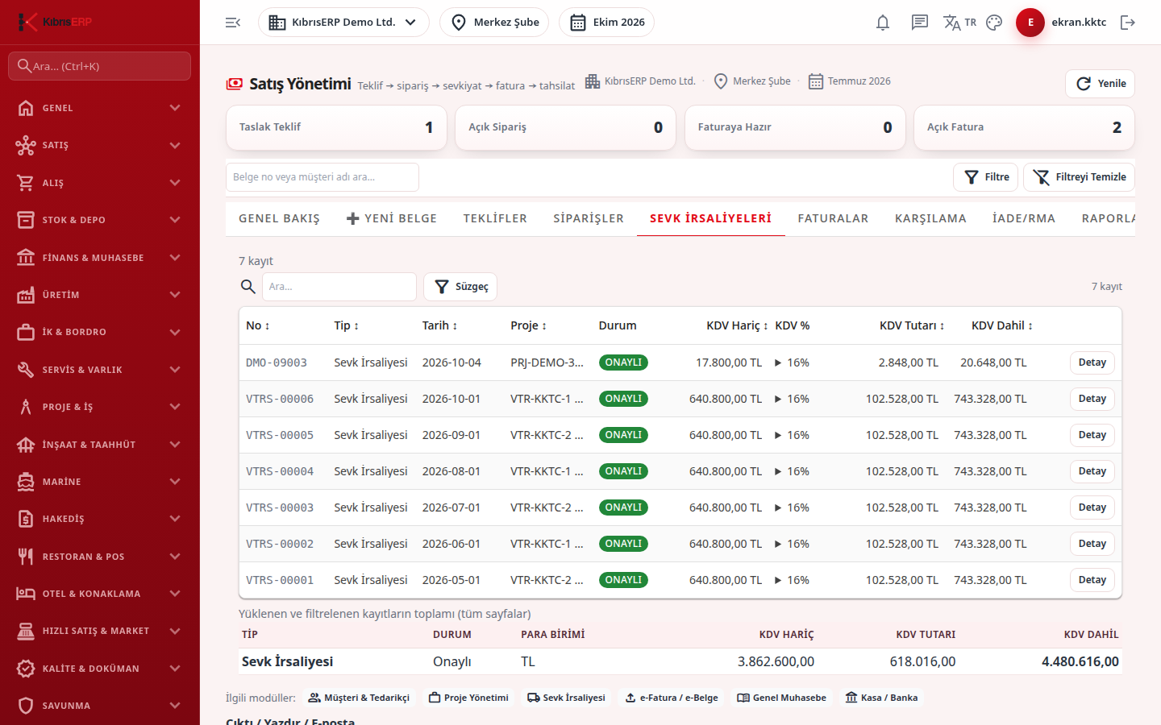Expand the KDV 16% triangle for DMO-09003

(x=778, y=362)
